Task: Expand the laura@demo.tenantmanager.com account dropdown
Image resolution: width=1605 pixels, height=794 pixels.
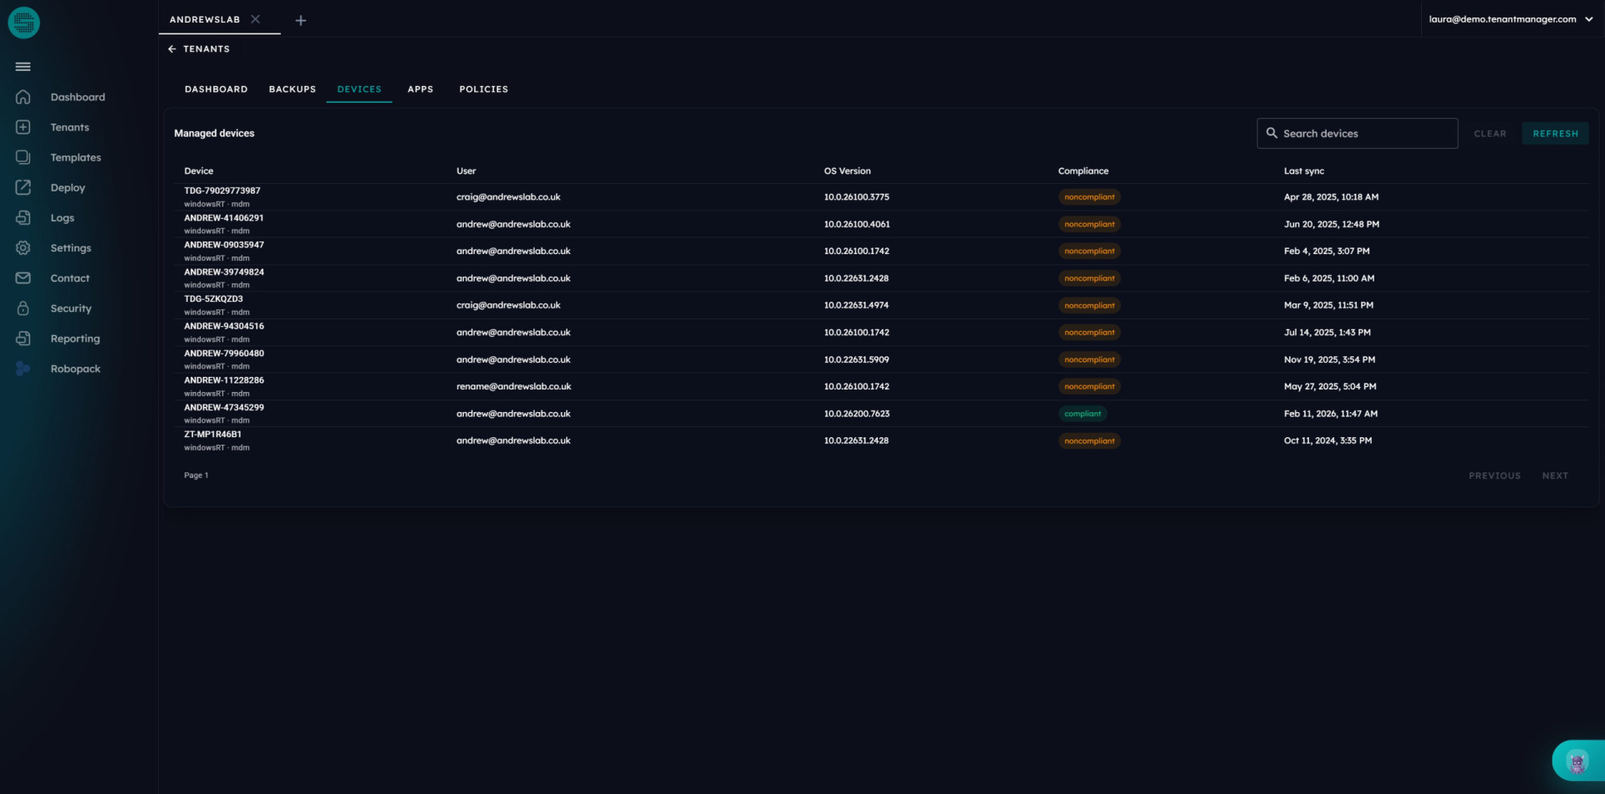Action: (x=1588, y=19)
